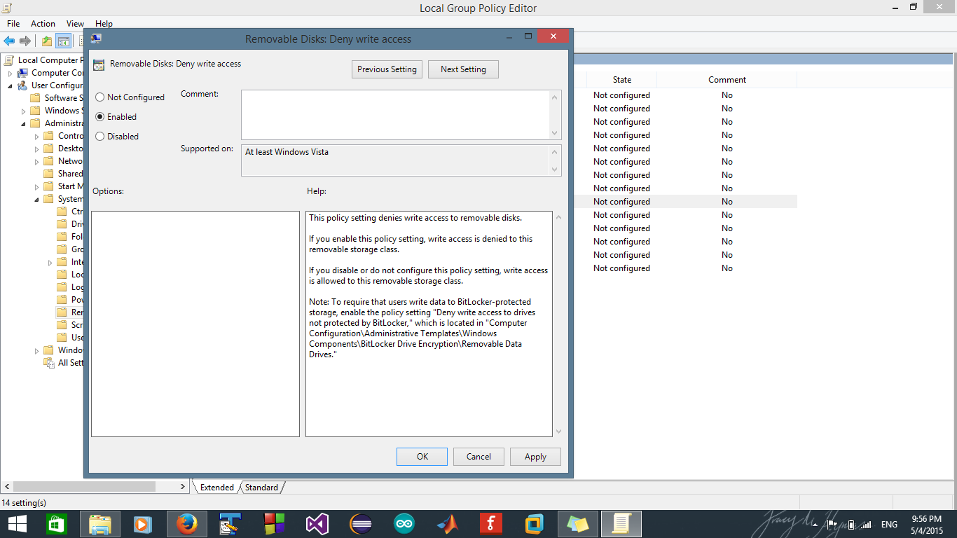The image size is (957, 538).
Task: Select the Not Configured radio button
Action: click(99, 97)
